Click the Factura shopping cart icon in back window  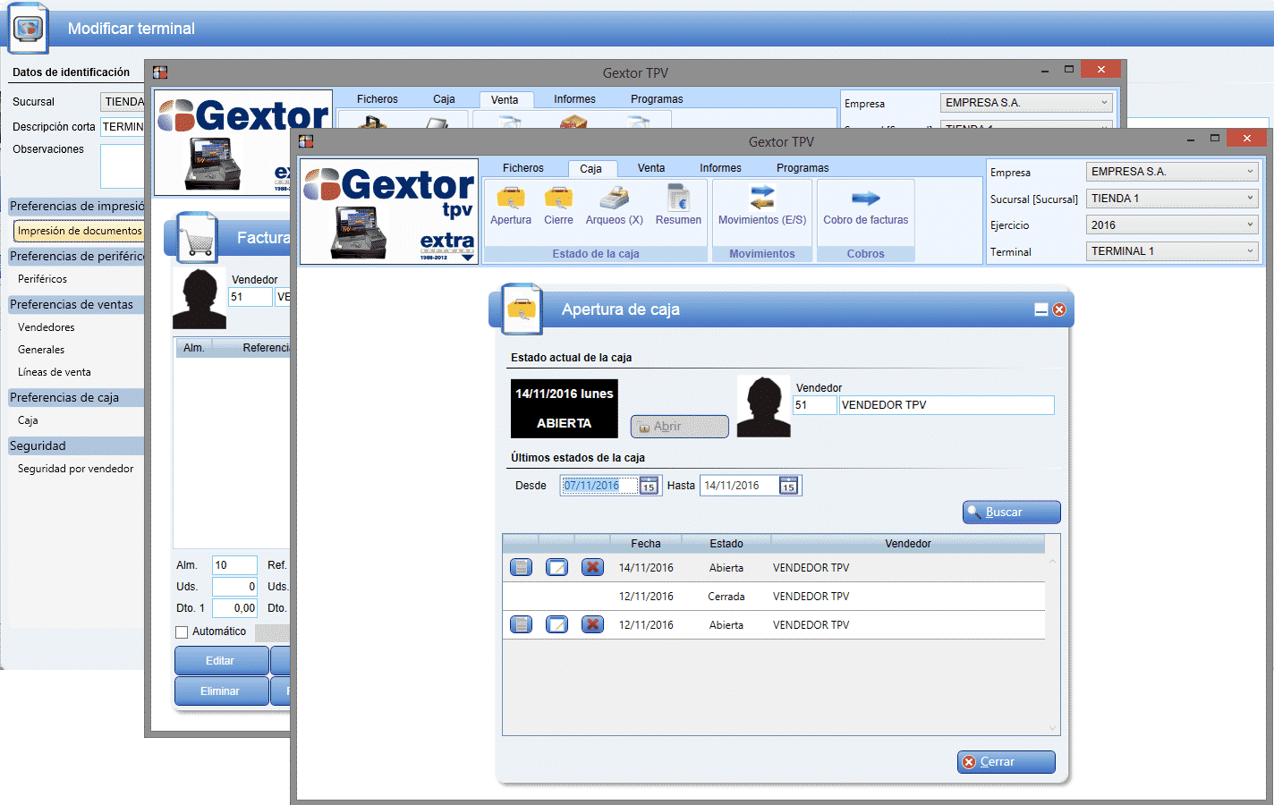[x=198, y=237]
